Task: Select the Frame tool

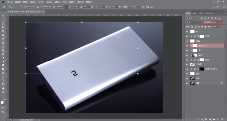Action: (3, 35)
